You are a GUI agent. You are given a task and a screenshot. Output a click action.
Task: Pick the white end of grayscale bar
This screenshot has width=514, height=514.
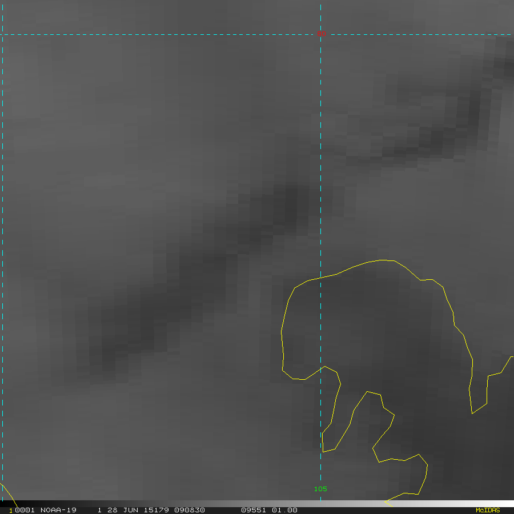point(503,504)
